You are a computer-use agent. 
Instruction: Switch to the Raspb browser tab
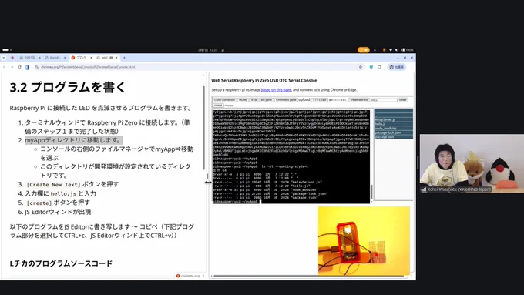click(55, 58)
